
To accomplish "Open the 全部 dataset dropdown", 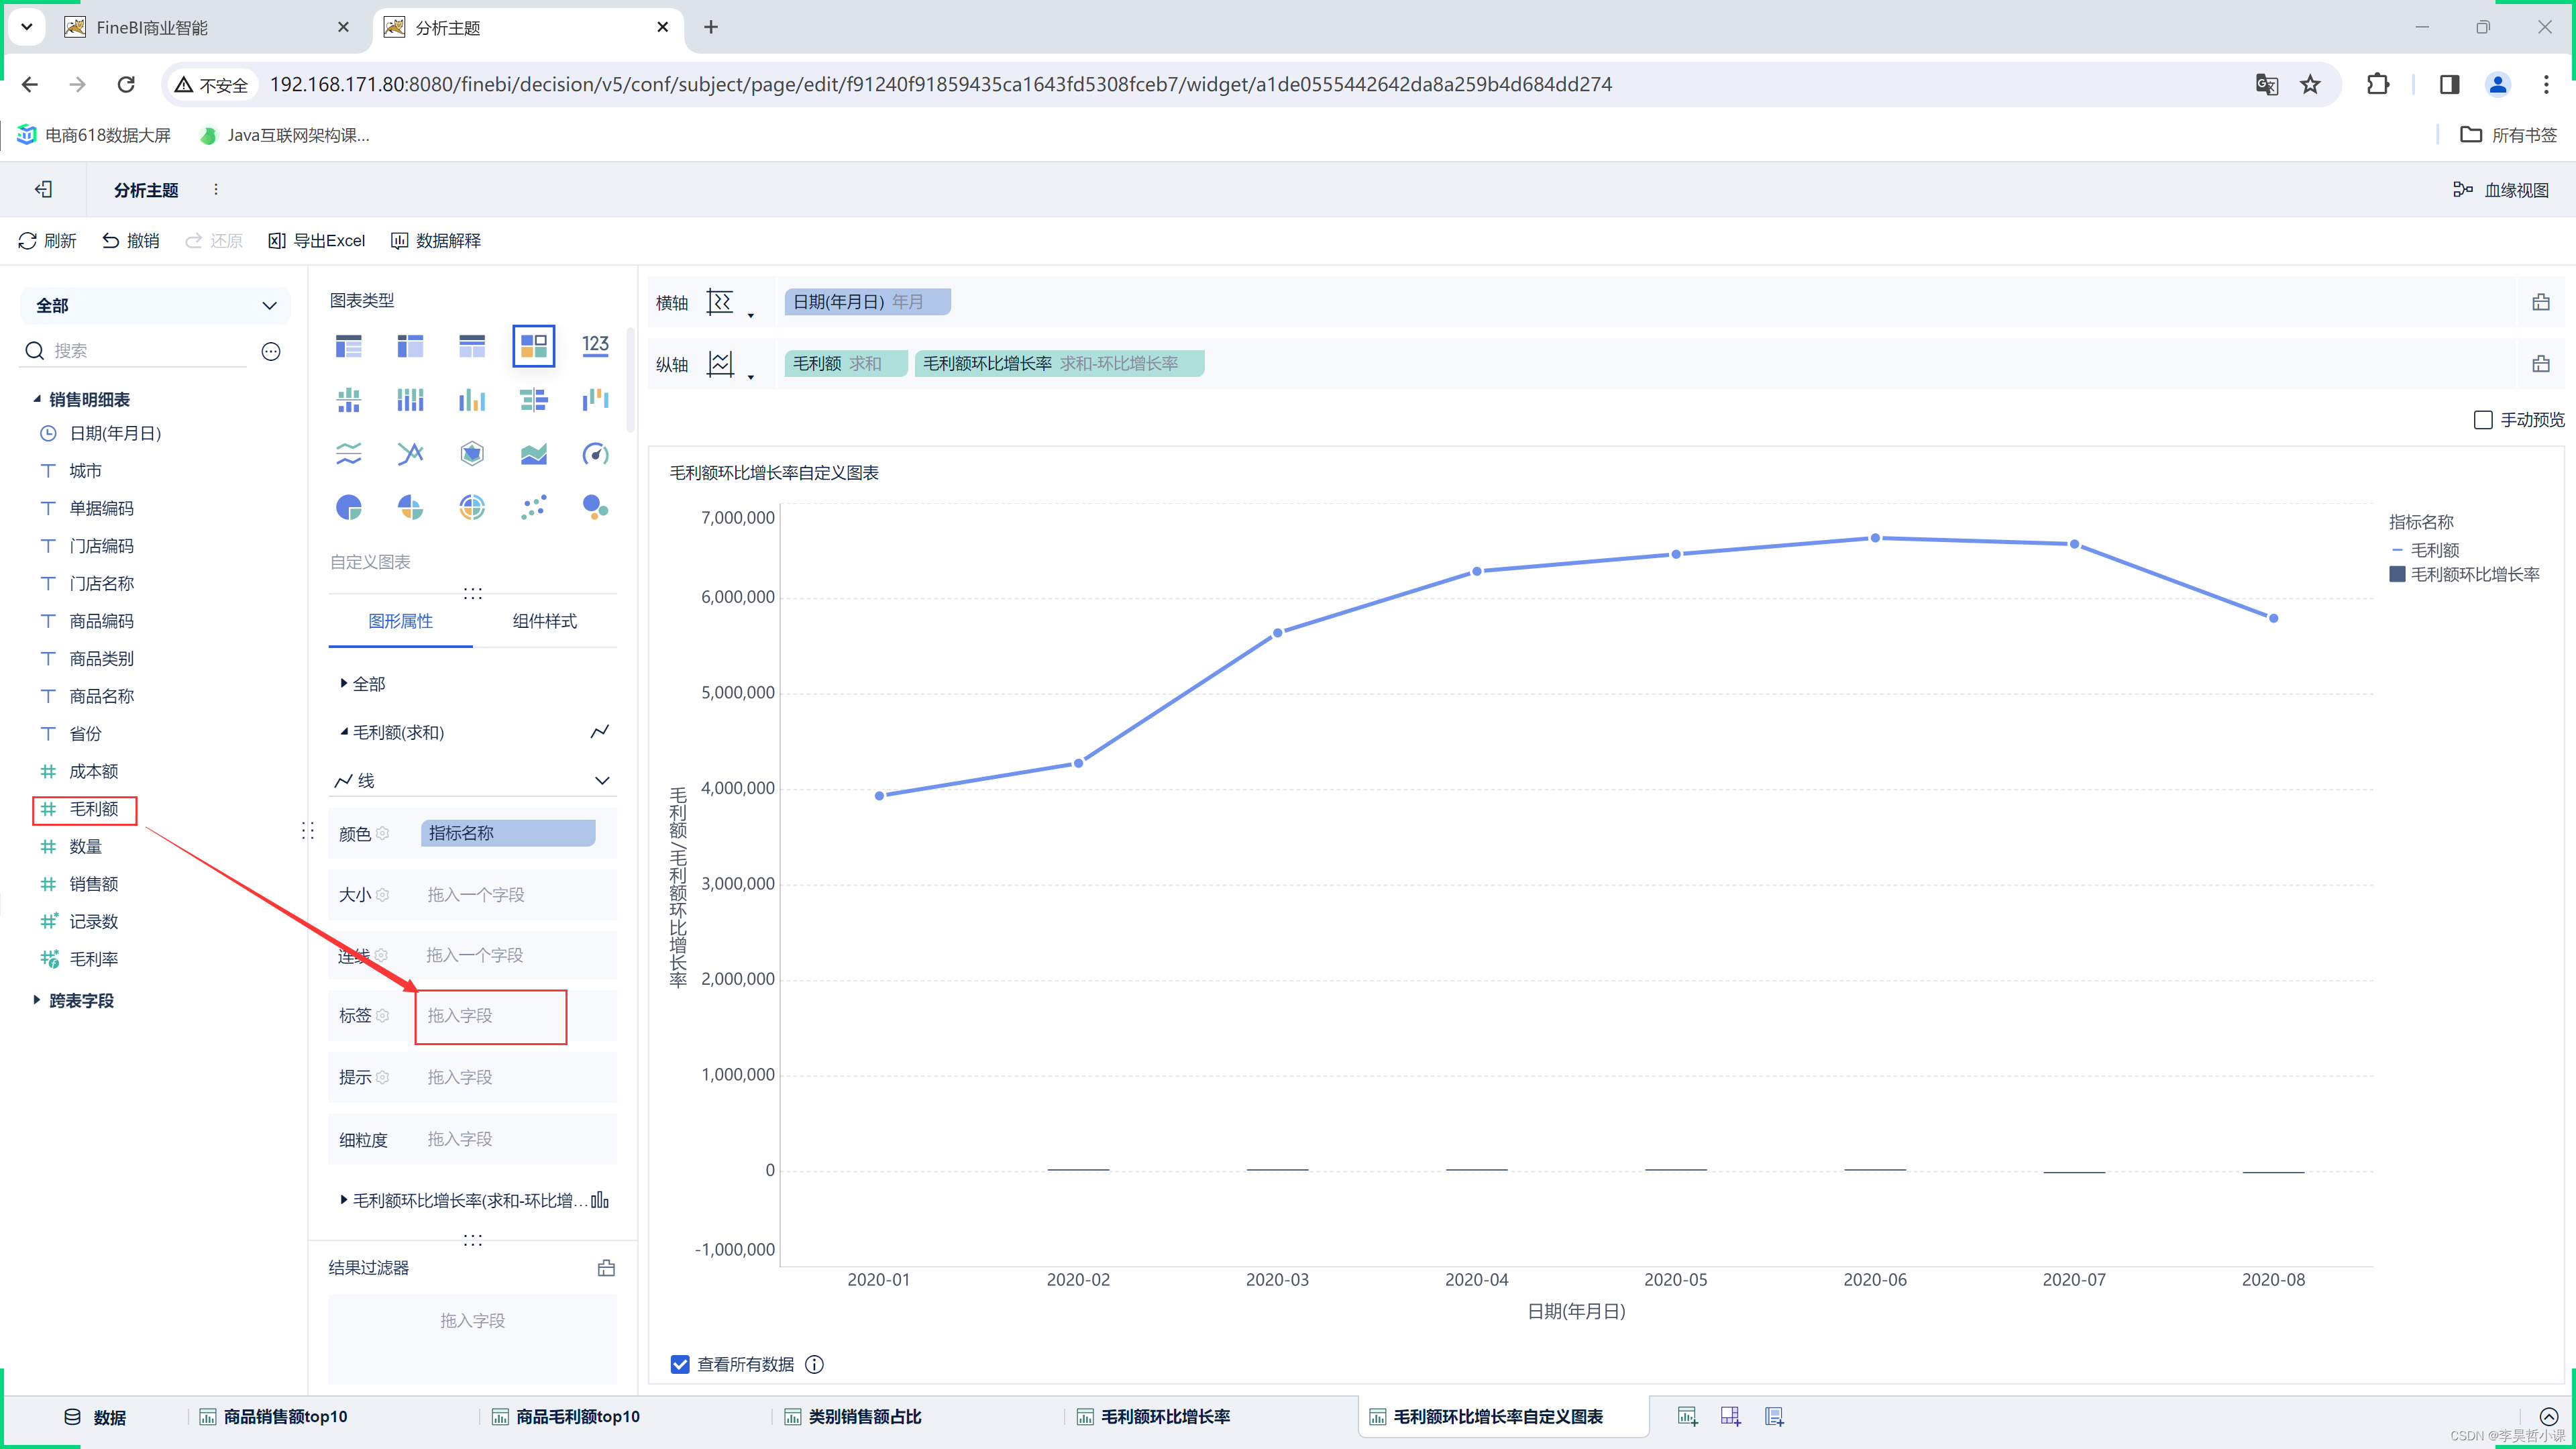I will (155, 306).
